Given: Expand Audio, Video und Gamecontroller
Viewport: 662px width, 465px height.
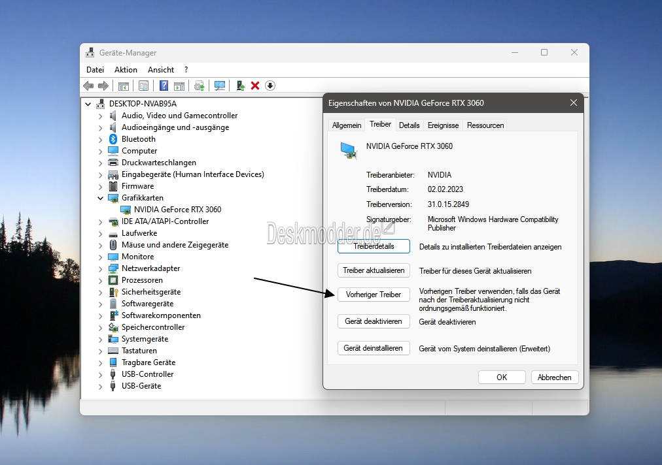Looking at the screenshot, I should point(100,116).
